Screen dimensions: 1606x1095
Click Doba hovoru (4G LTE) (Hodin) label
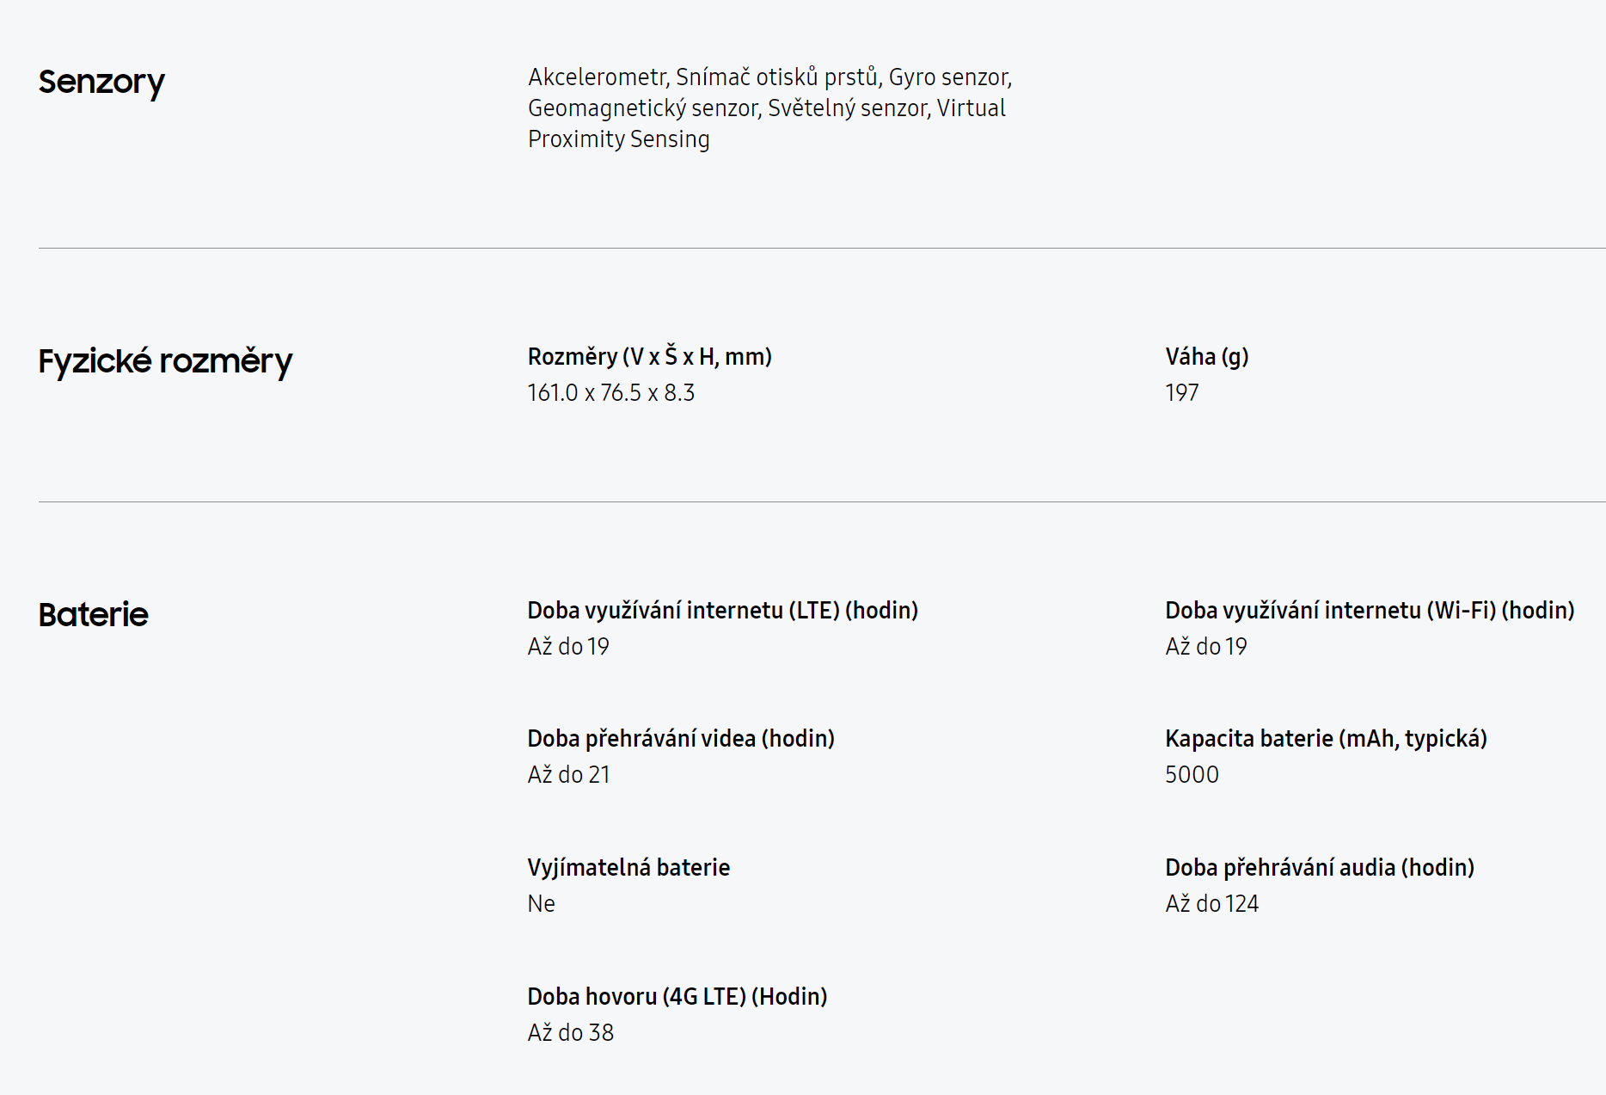677,996
